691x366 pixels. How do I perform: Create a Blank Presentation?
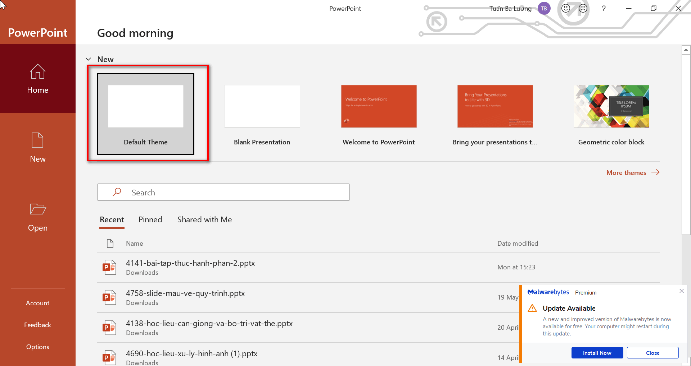(x=262, y=114)
